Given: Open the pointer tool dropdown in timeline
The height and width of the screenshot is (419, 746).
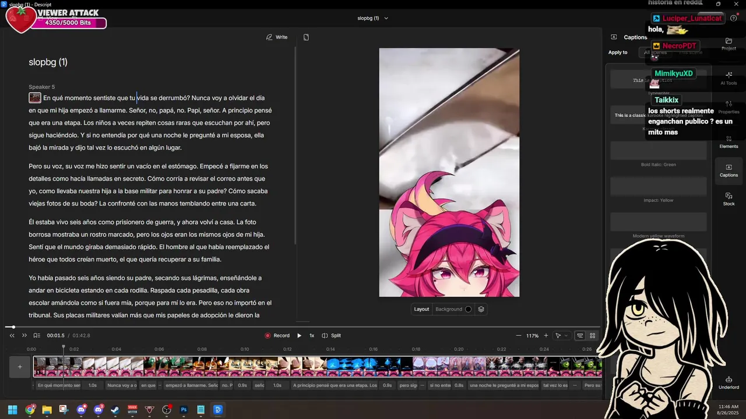Looking at the screenshot, I should [x=562, y=335].
